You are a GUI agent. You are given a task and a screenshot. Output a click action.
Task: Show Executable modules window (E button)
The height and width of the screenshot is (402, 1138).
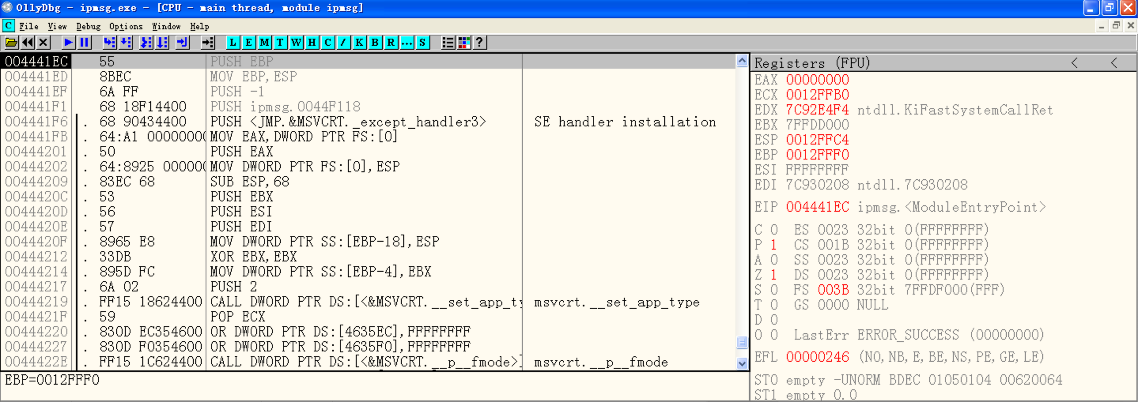click(249, 42)
